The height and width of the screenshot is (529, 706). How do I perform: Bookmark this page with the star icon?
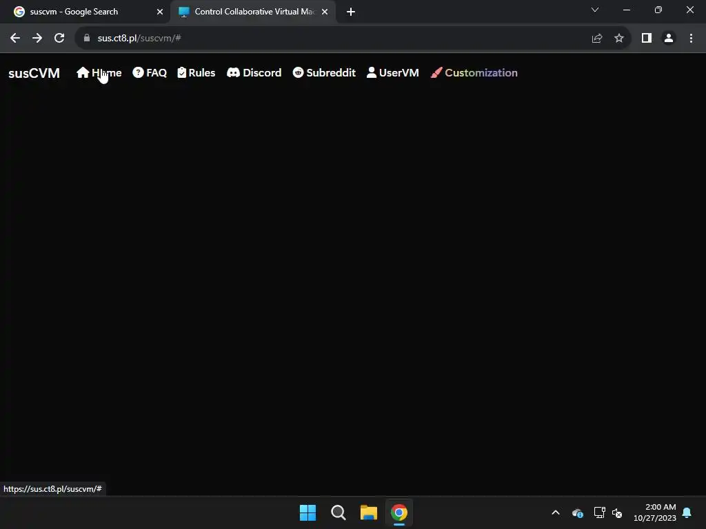[x=619, y=39]
